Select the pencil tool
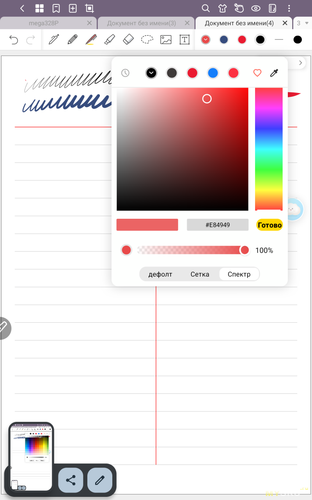 73,39
